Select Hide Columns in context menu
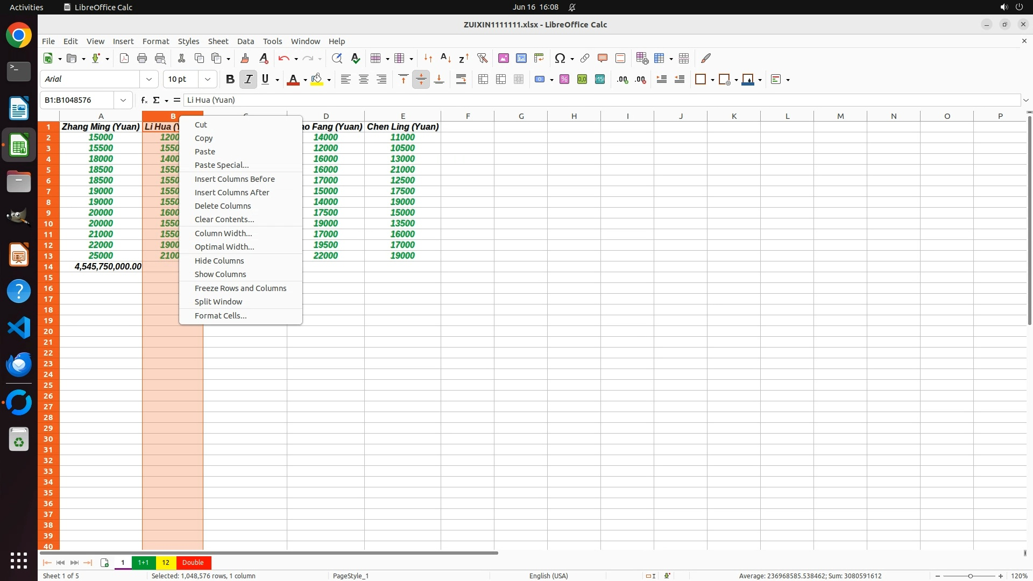 coord(219,261)
